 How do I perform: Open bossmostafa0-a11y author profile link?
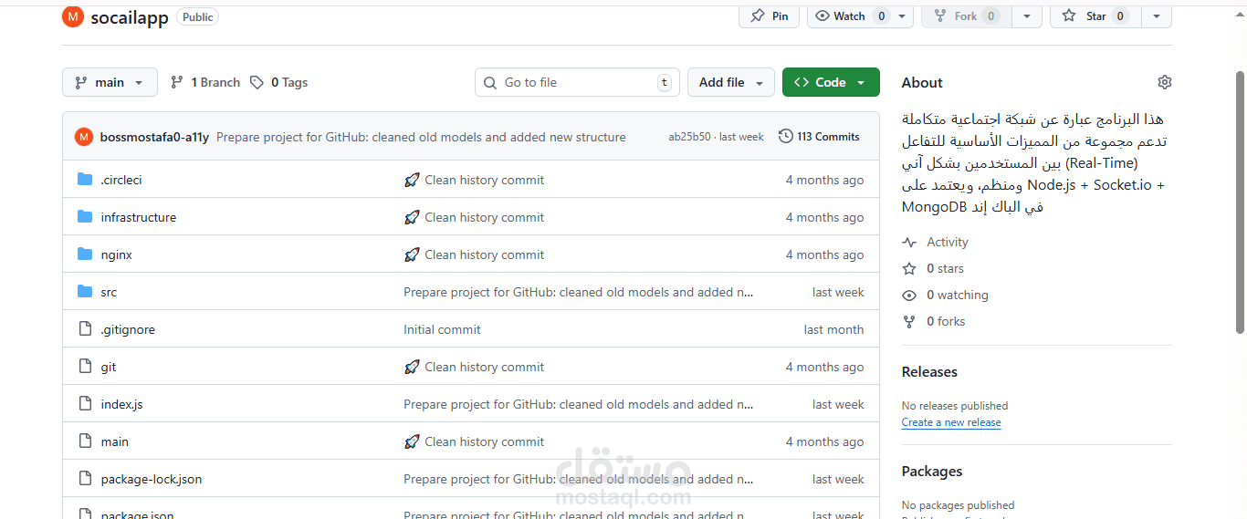coord(154,137)
